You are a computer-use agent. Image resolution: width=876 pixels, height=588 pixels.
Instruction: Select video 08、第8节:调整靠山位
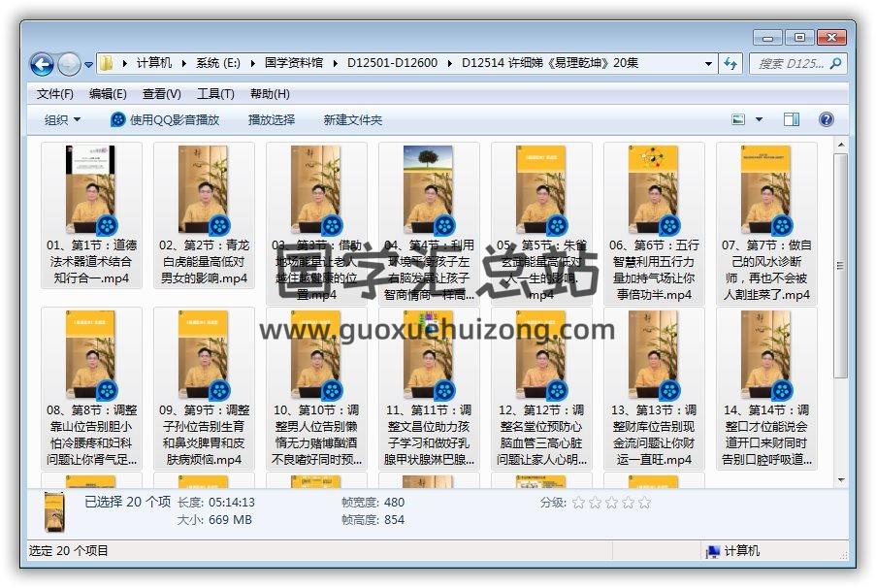(x=91, y=388)
